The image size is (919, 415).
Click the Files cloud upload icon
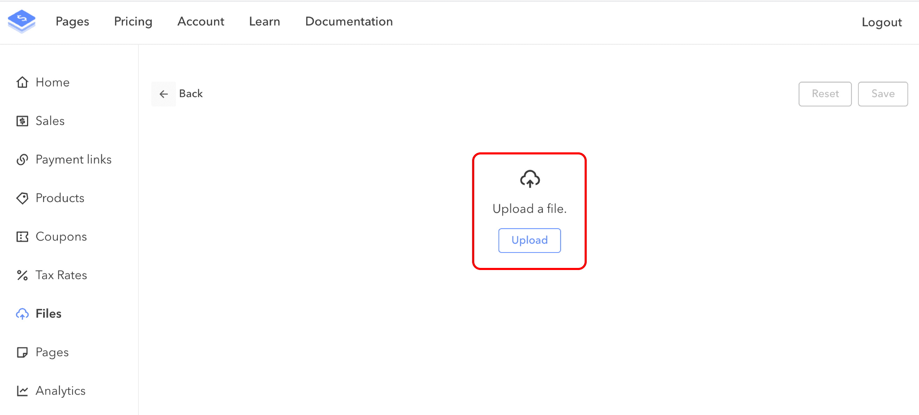pyautogui.click(x=22, y=314)
